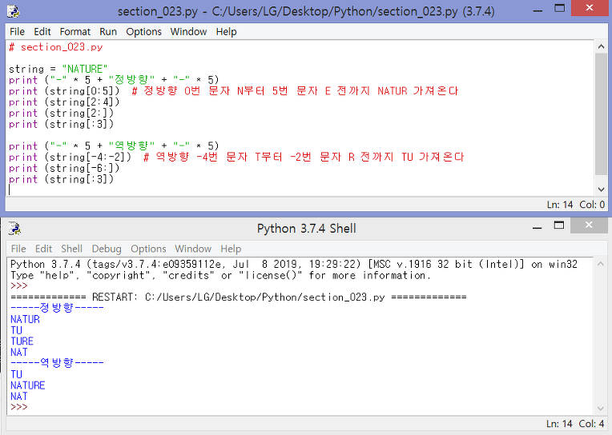Open Edit menu in section_023.py editor
The image size is (612, 435).
click(x=42, y=31)
